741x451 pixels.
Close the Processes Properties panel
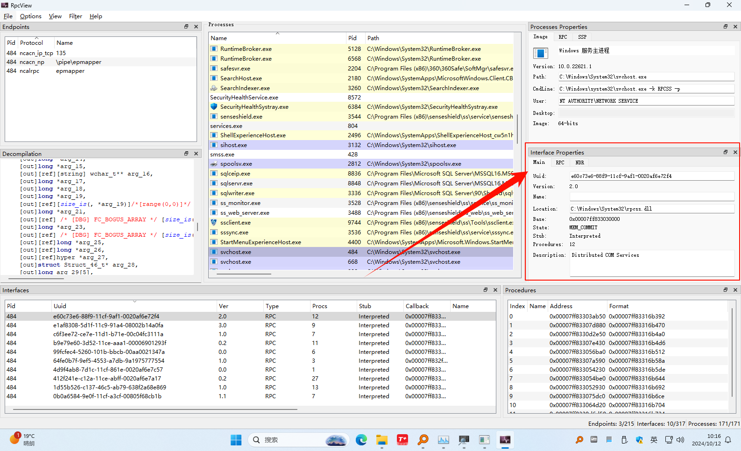735,27
